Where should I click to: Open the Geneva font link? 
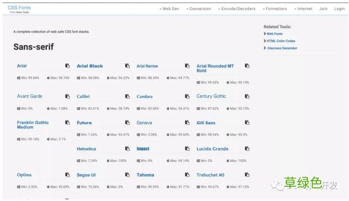[144, 123]
